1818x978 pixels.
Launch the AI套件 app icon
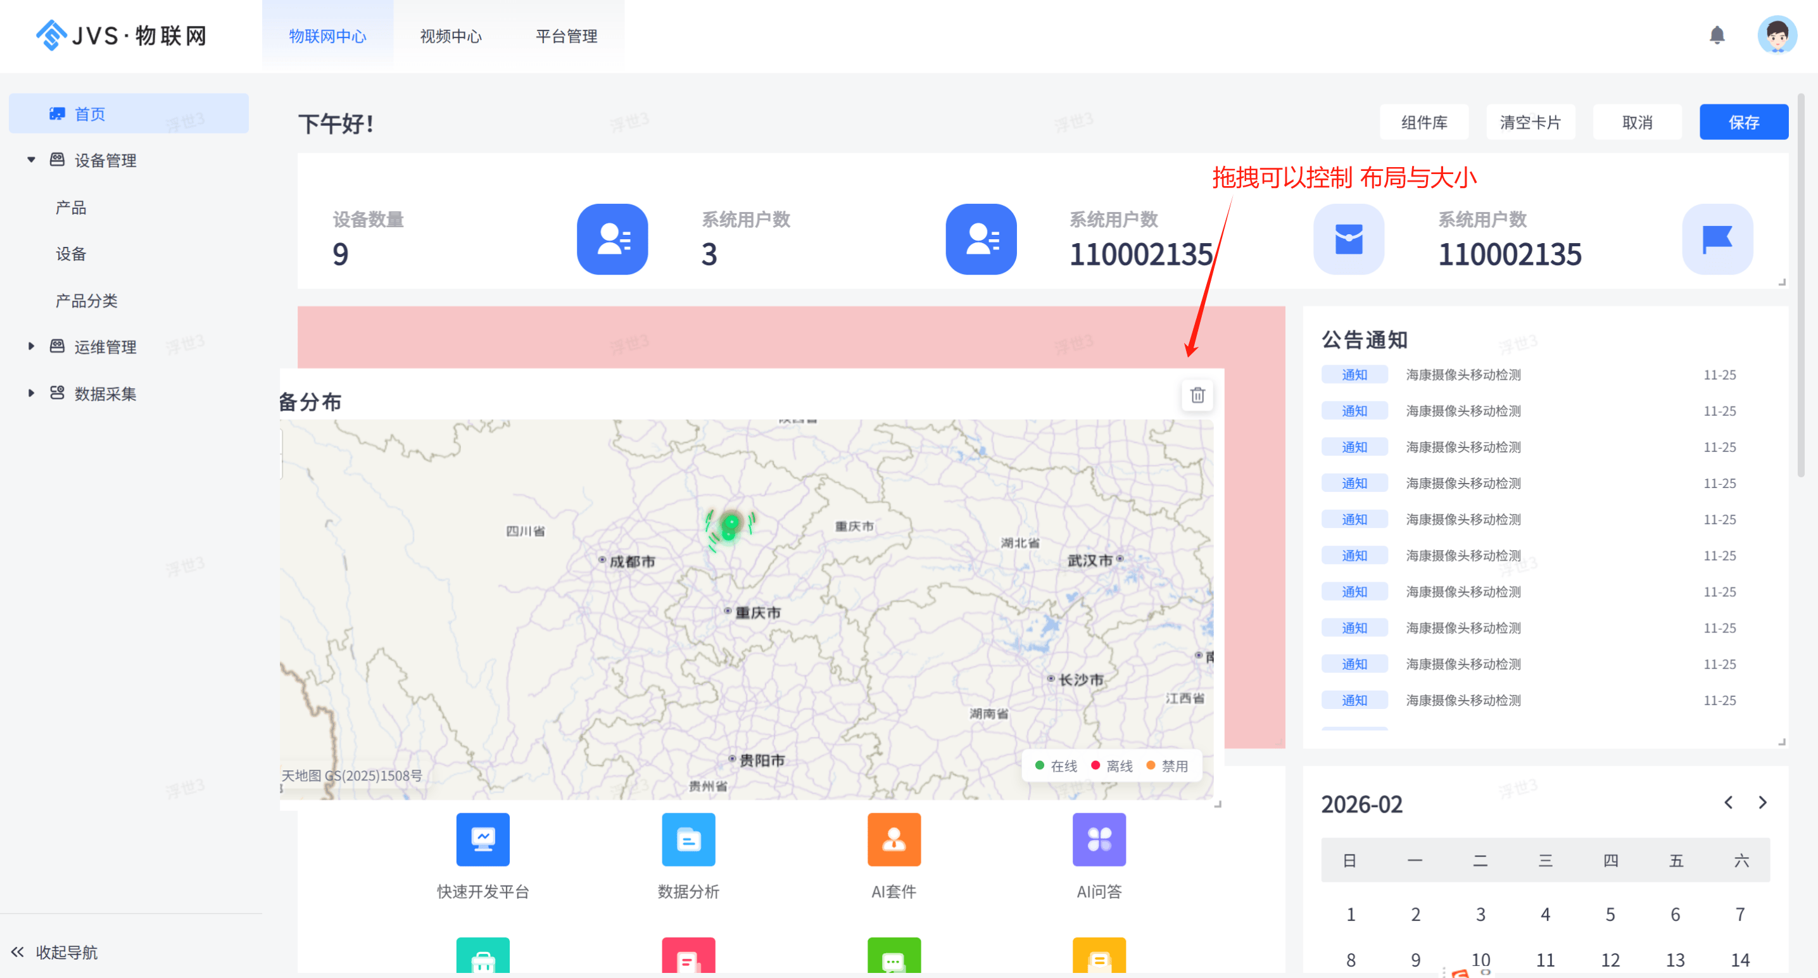pos(893,839)
